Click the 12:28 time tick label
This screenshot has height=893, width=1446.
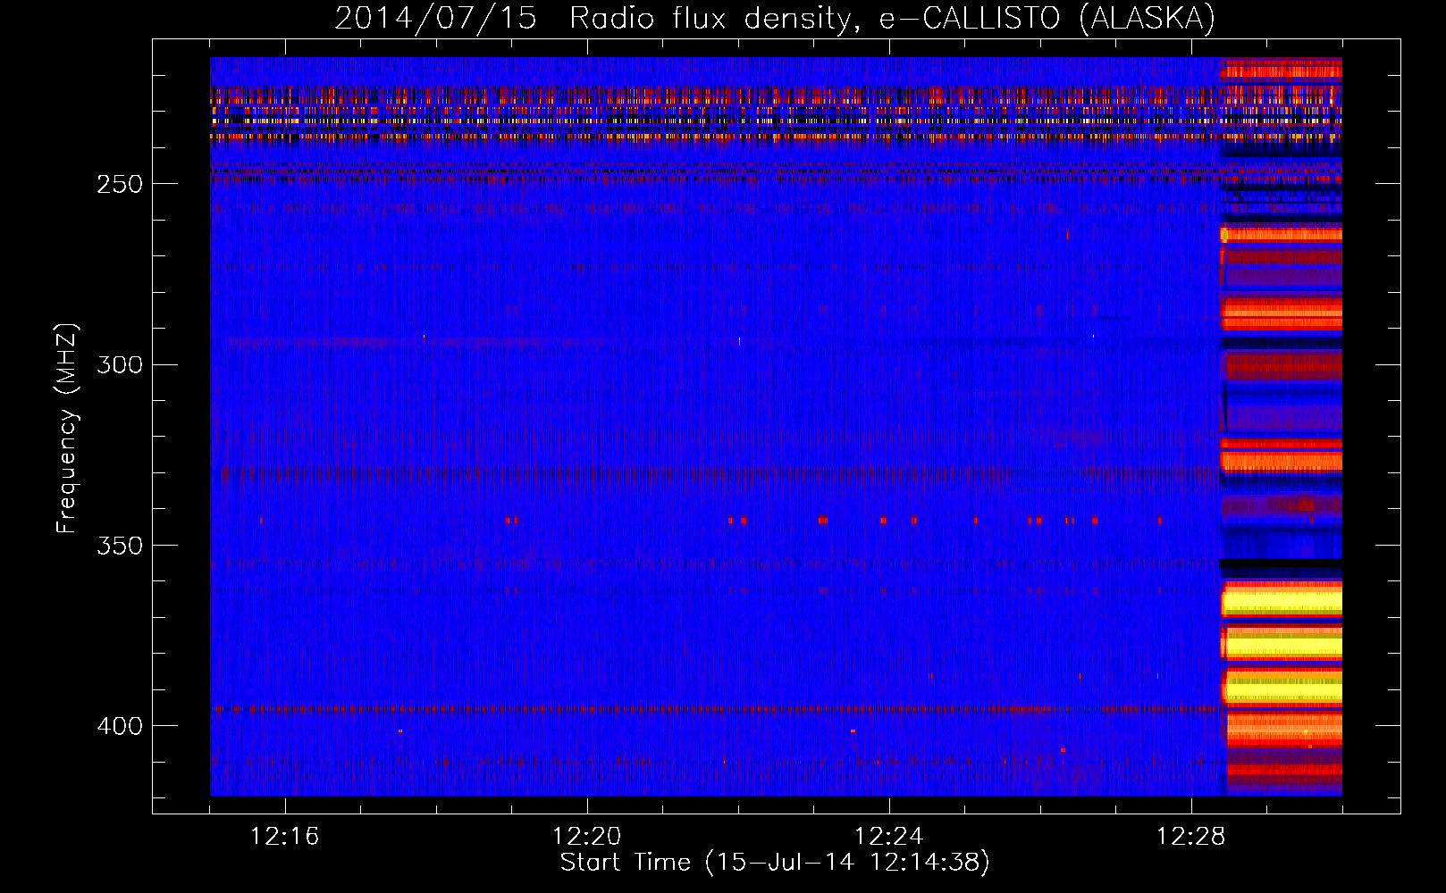(x=1191, y=836)
